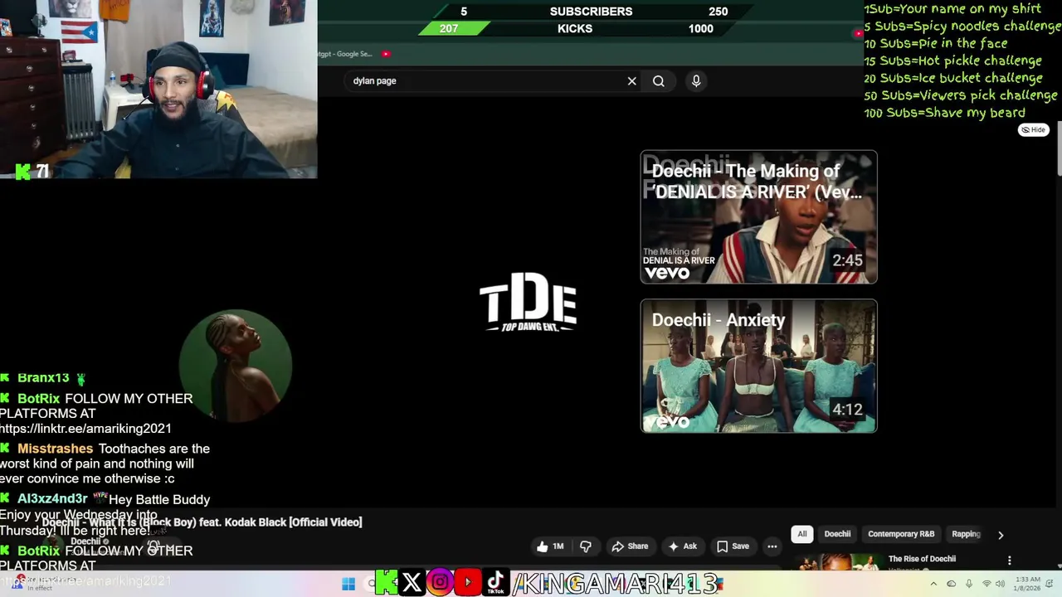Open the notification bell in the taskbar

coord(1050,584)
